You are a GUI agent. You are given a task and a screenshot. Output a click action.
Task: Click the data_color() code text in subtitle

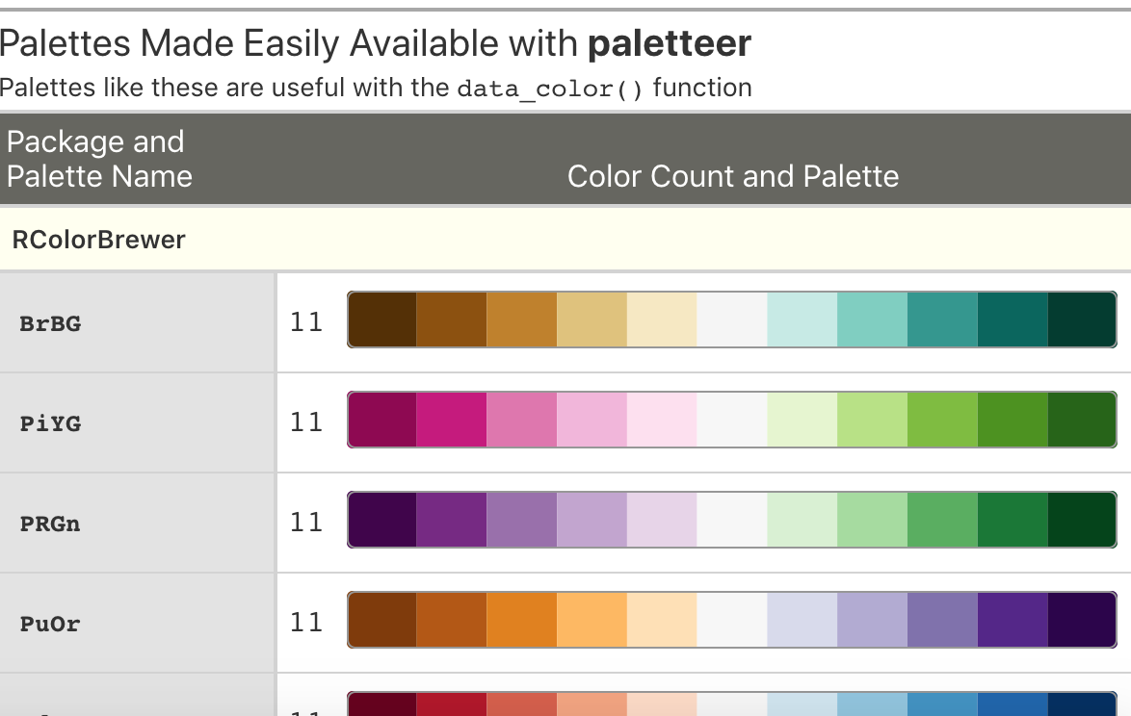[549, 89]
